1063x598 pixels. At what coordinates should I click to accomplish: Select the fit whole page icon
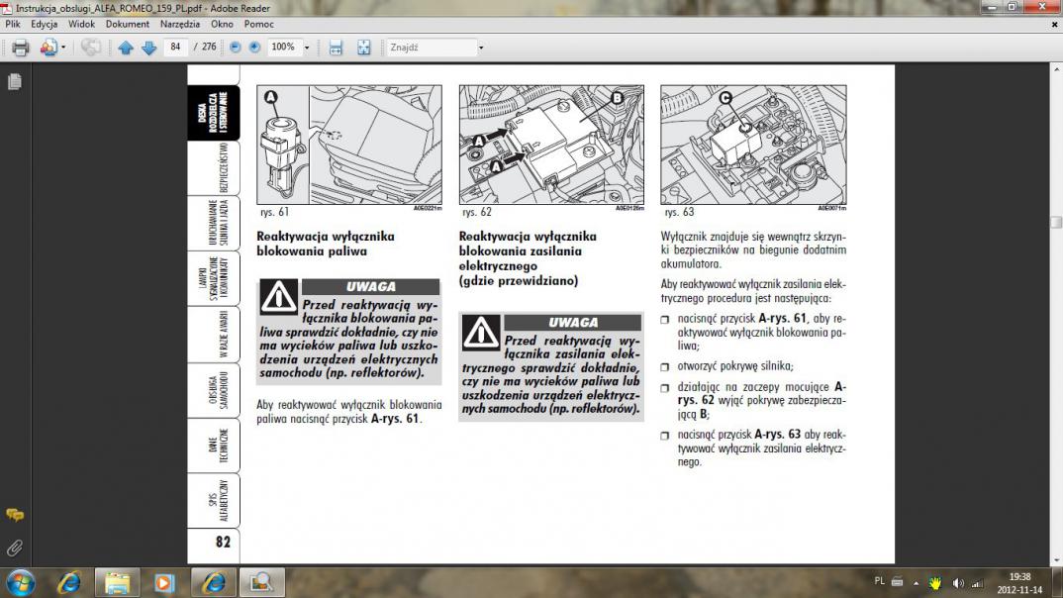tap(364, 48)
